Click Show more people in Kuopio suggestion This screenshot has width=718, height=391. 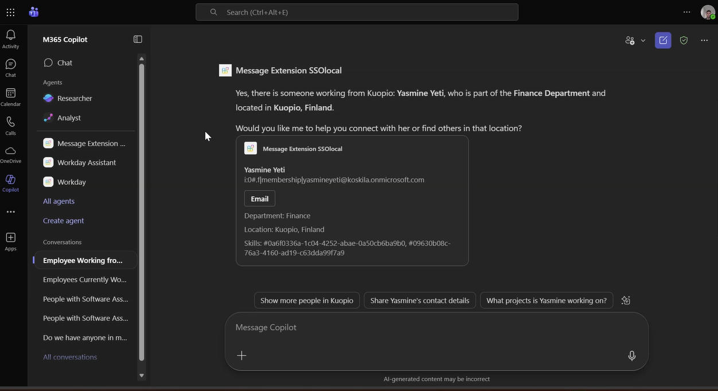(307, 300)
